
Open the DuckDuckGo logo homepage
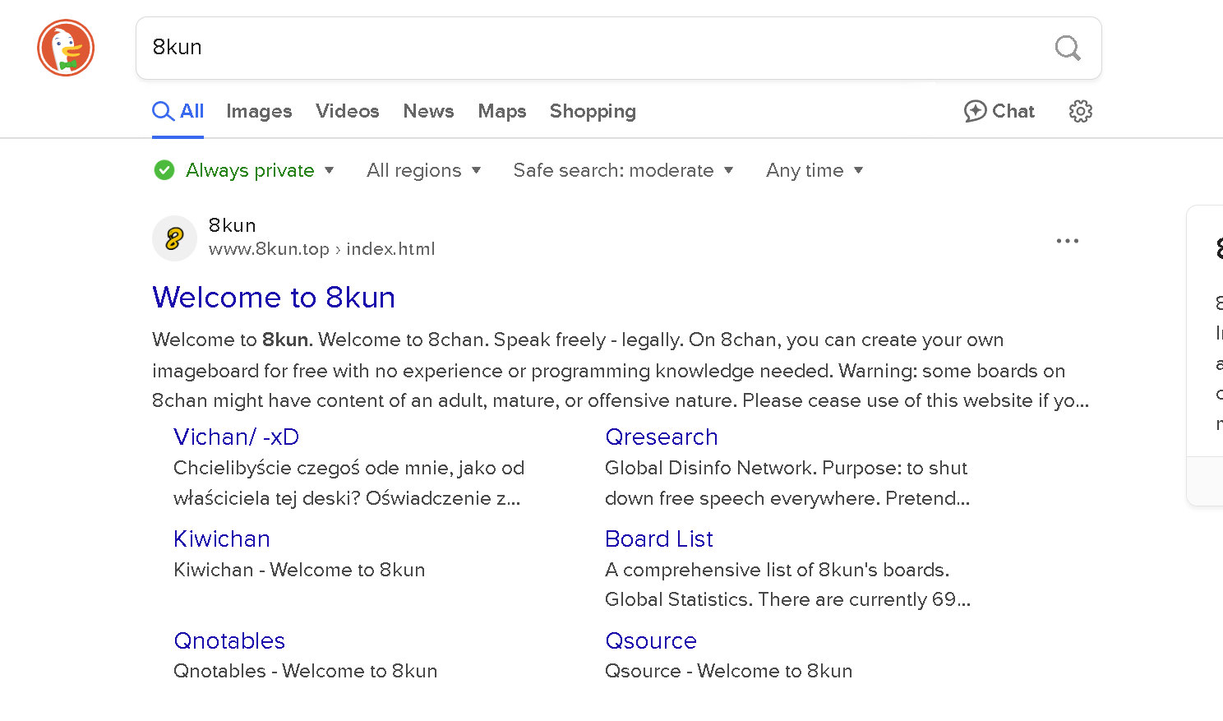[x=66, y=48]
